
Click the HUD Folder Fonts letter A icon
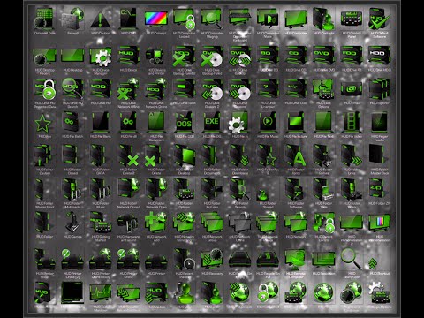[296, 155]
